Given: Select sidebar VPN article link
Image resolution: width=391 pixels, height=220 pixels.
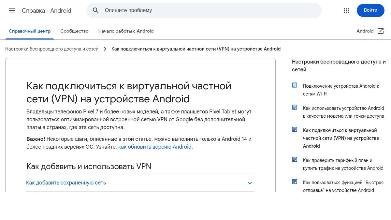Looking at the screenshot, I should tap(341, 138).
